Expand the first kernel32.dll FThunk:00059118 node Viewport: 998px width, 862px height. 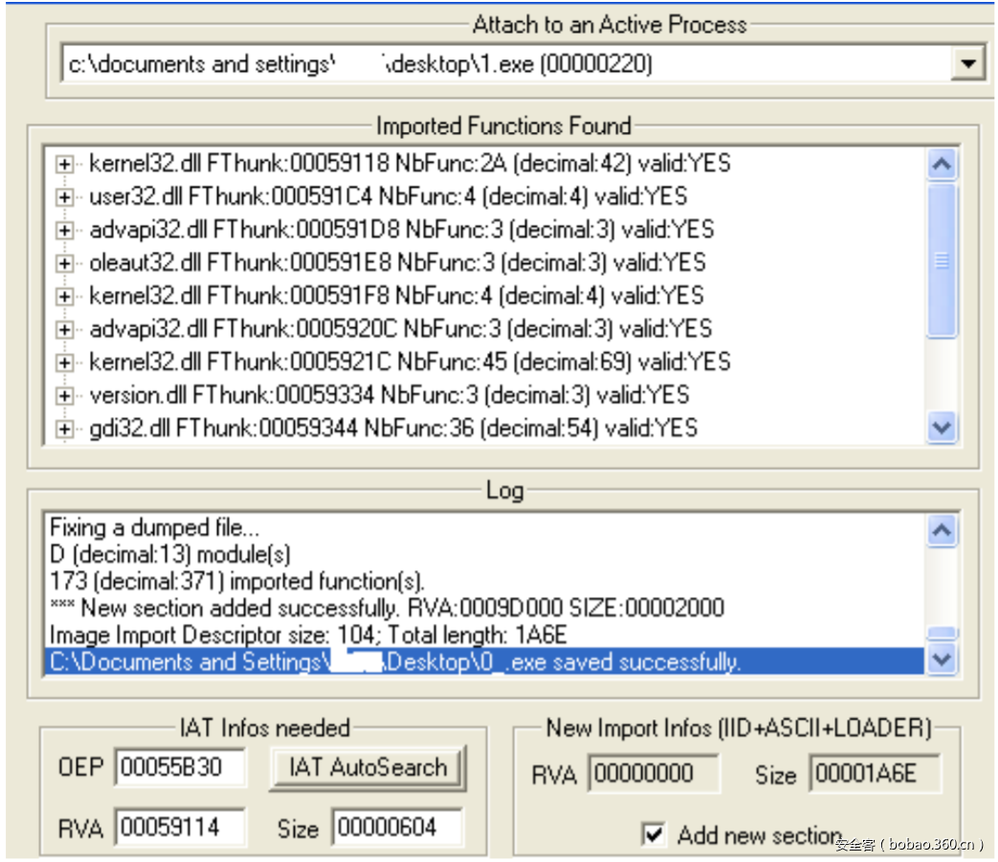[x=65, y=165]
